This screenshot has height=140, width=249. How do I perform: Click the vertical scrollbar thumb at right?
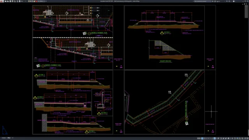(x=246, y=11)
